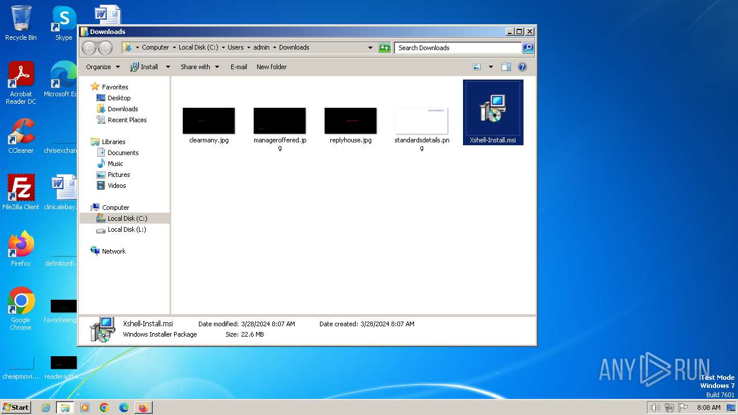Open Documents library

[123, 153]
